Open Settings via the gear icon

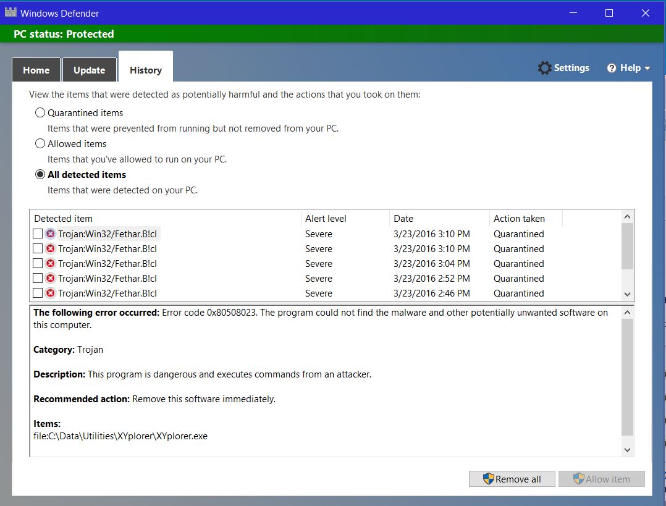[x=544, y=67]
